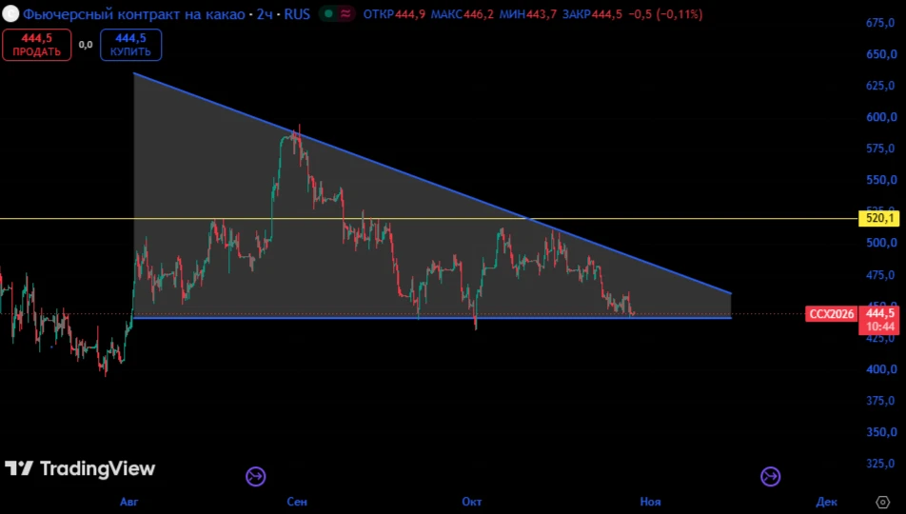906x514 pixels.
Task: Open chart settings hexagon gear icon
Action: (882, 502)
